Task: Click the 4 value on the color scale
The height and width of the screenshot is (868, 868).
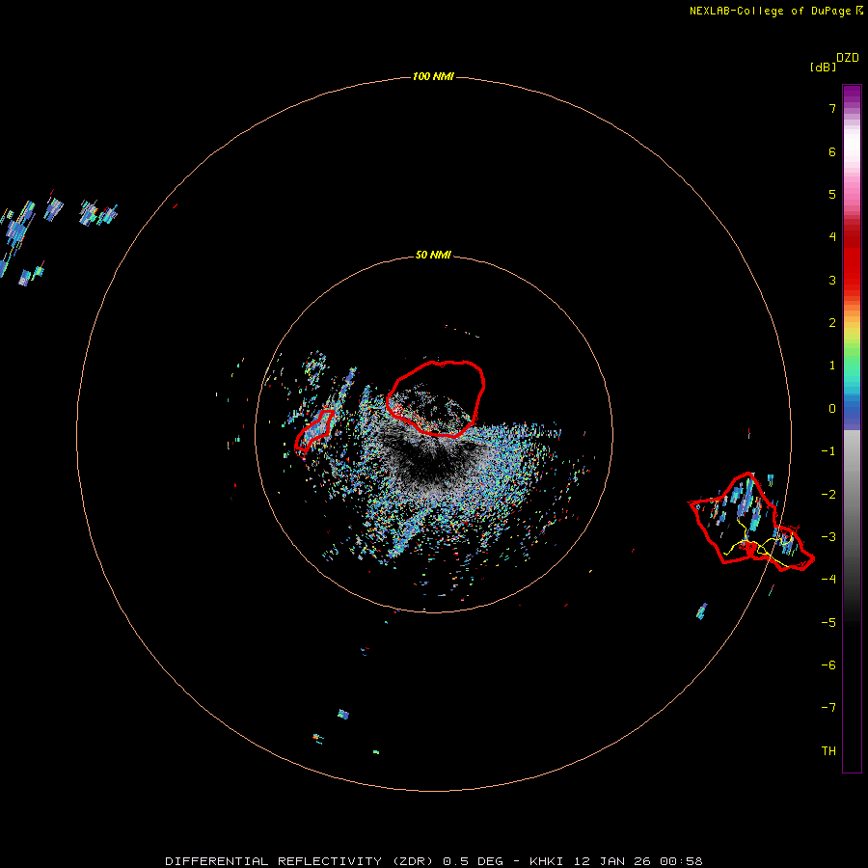Action: 832,237
